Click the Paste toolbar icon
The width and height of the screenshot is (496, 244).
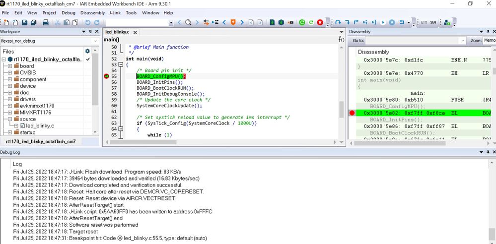tap(75, 22)
